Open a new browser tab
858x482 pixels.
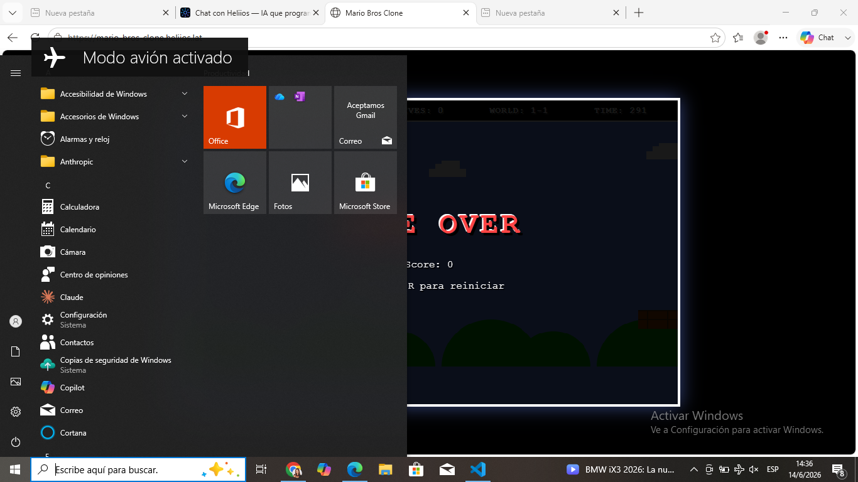[639, 13]
